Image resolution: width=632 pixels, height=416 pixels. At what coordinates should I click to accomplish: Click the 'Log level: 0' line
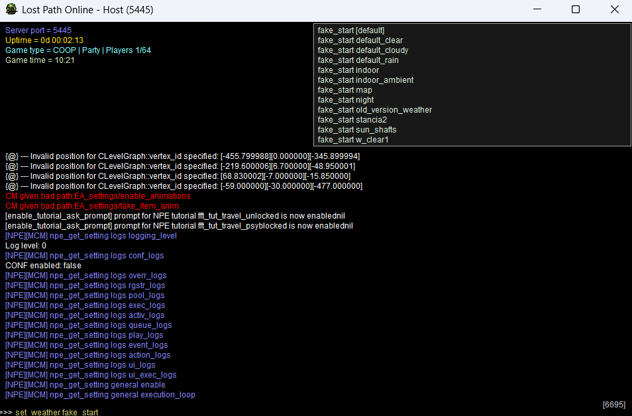pyautogui.click(x=26, y=246)
